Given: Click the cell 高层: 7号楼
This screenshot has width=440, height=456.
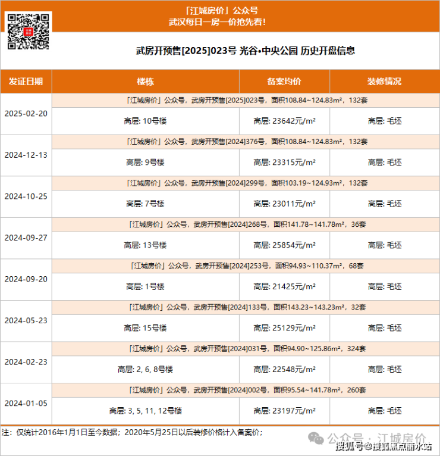Looking at the screenshot, I should click(x=146, y=204).
